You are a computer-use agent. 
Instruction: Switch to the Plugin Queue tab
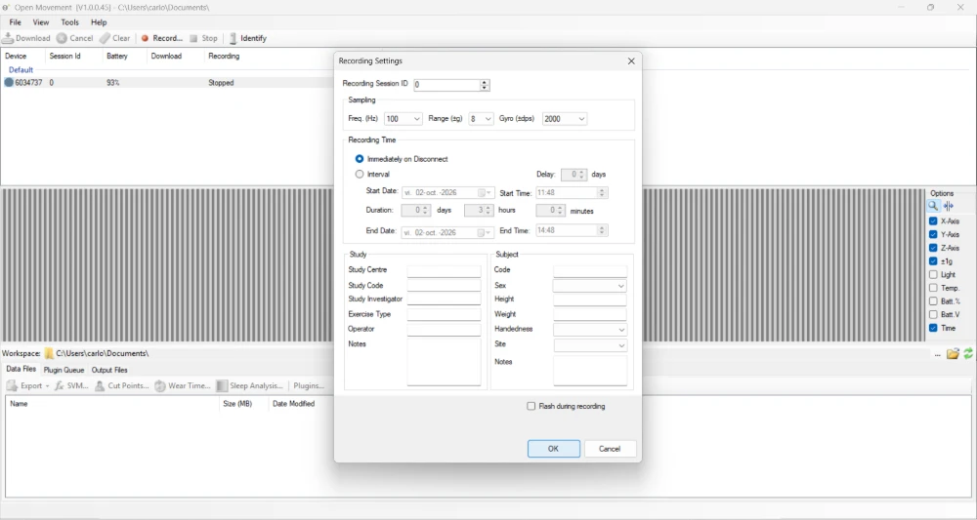click(64, 370)
